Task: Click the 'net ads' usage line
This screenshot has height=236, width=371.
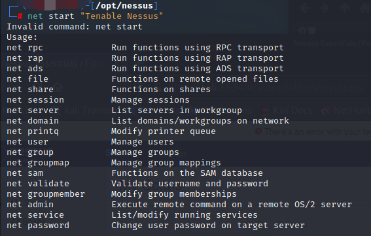Action: [145, 69]
